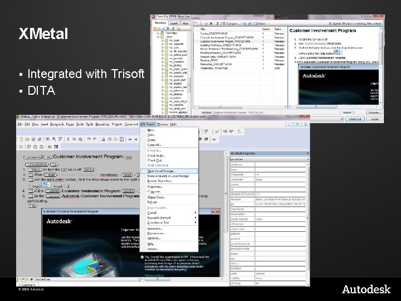Click the procedure start tag in document
The width and height of the screenshot is (401, 301).
(32, 157)
